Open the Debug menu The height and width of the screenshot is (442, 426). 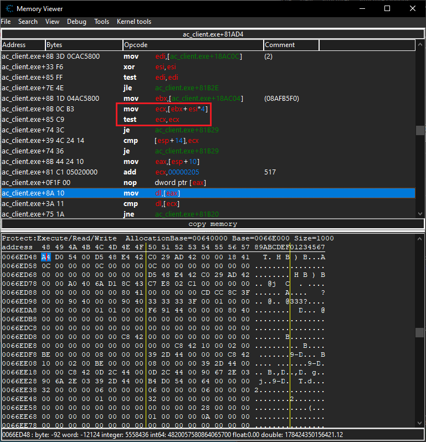click(76, 22)
